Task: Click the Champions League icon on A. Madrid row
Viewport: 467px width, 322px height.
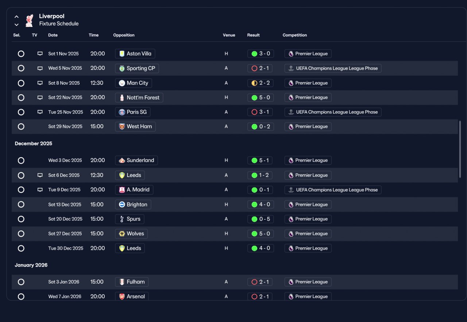Action: pos(291,190)
